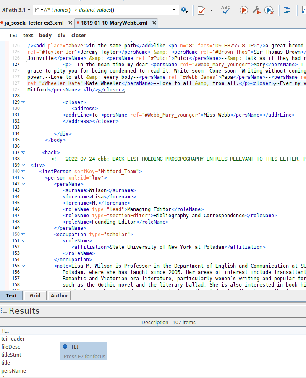Run the ABC spell check
Image resolution: width=306 pixels, height=378 pixels.
(x=225, y=10)
